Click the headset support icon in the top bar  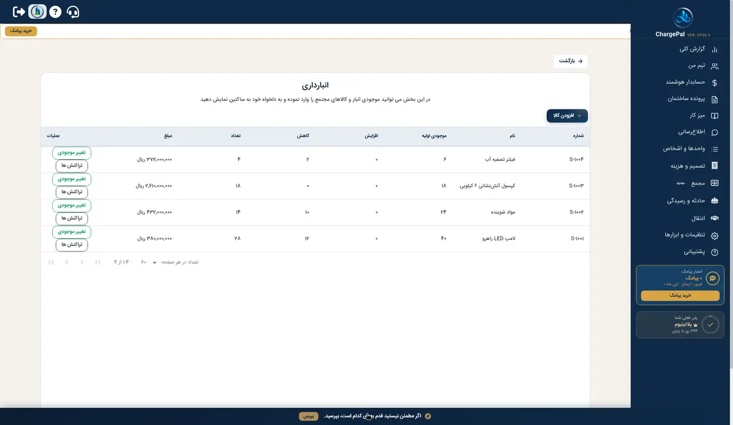(73, 11)
